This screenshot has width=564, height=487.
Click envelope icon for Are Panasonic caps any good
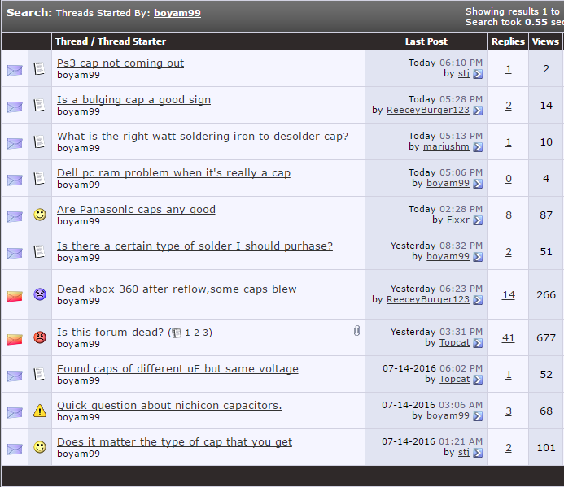15,217
